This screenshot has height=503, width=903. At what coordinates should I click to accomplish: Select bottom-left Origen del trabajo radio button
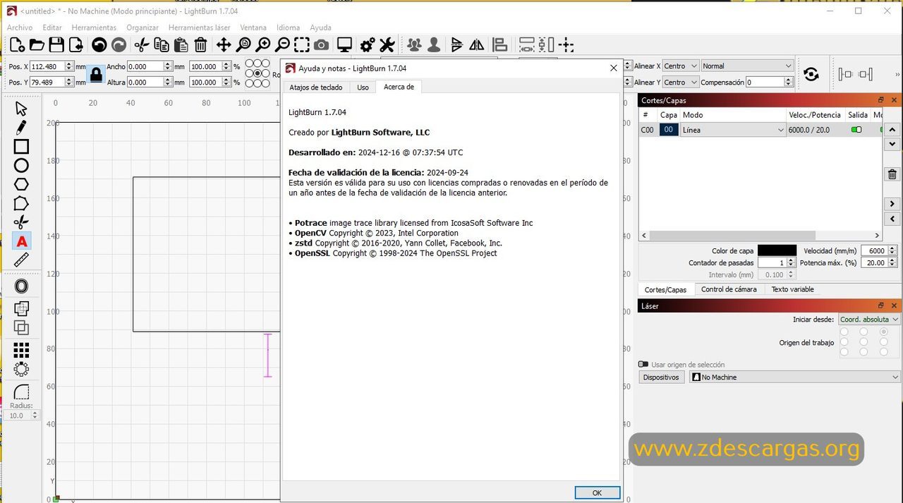coord(844,352)
